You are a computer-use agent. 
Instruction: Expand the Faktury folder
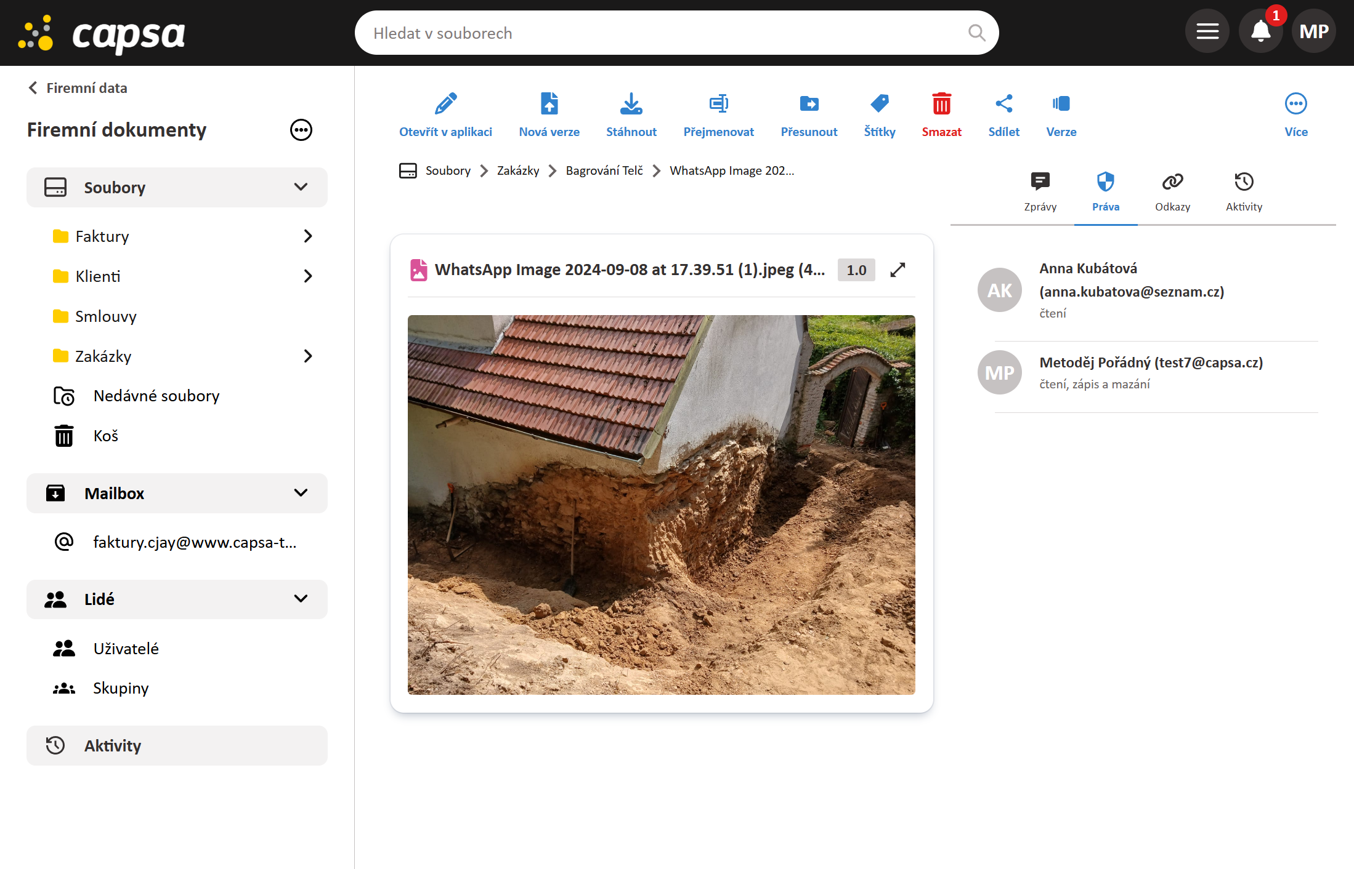(x=308, y=236)
